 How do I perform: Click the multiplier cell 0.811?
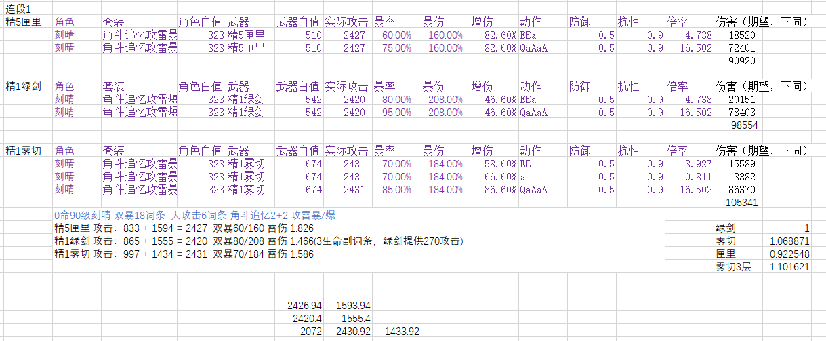tap(698, 177)
